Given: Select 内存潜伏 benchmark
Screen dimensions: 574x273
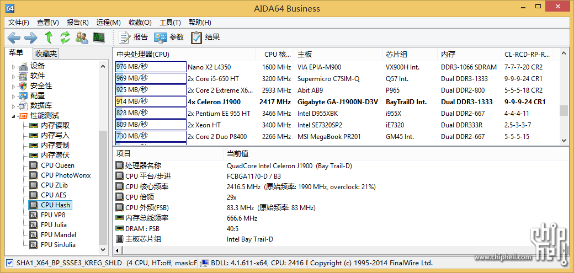Looking at the screenshot, I should click(x=55, y=155).
